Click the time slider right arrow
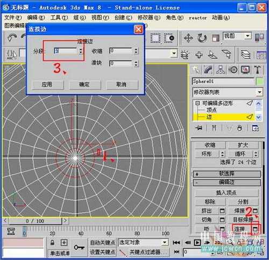 coord(65,221)
